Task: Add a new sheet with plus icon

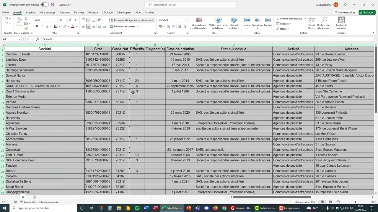Action: point(34,197)
